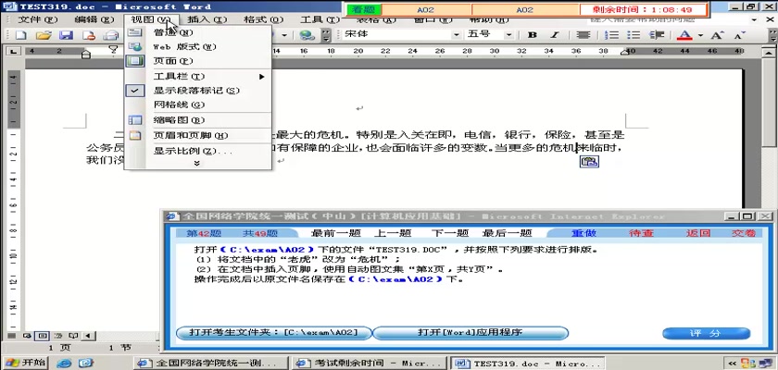Image resolution: width=778 pixels, height=370 pixels.
Task: Click the New blank document icon
Action: pos(20,35)
